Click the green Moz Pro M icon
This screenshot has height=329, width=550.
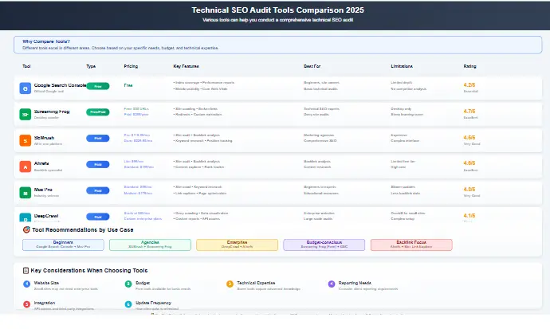pyautogui.click(x=26, y=193)
